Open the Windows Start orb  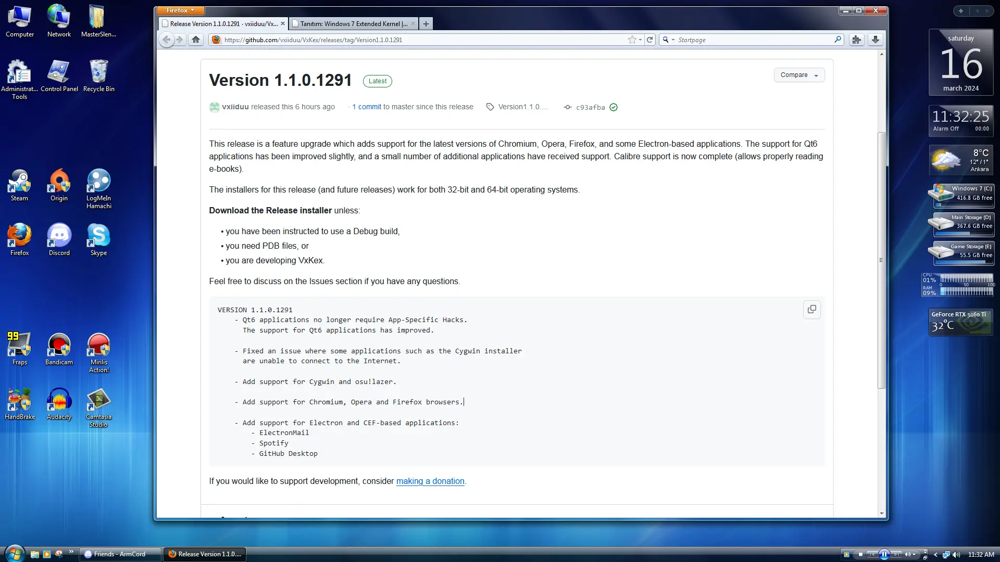pyautogui.click(x=14, y=554)
